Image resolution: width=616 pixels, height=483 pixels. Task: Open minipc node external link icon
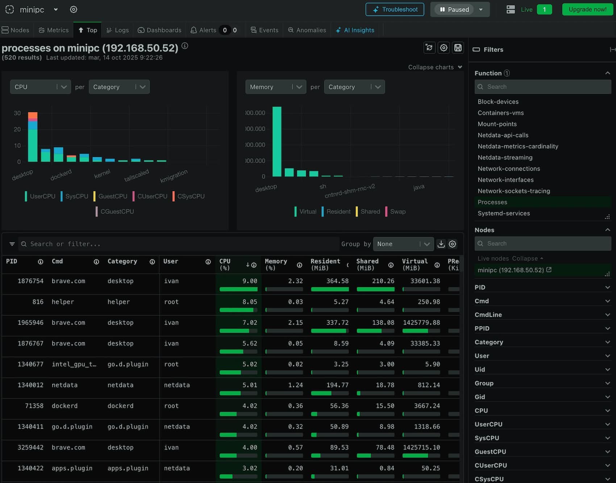coord(549,270)
